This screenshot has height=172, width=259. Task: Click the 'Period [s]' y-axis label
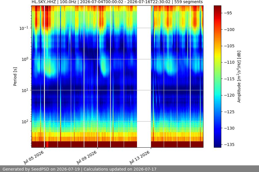pos(15,77)
